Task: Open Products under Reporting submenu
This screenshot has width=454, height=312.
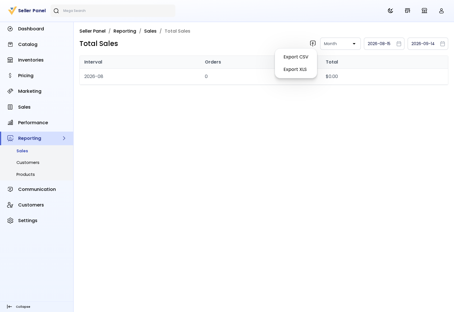Action: (x=26, y=174)
